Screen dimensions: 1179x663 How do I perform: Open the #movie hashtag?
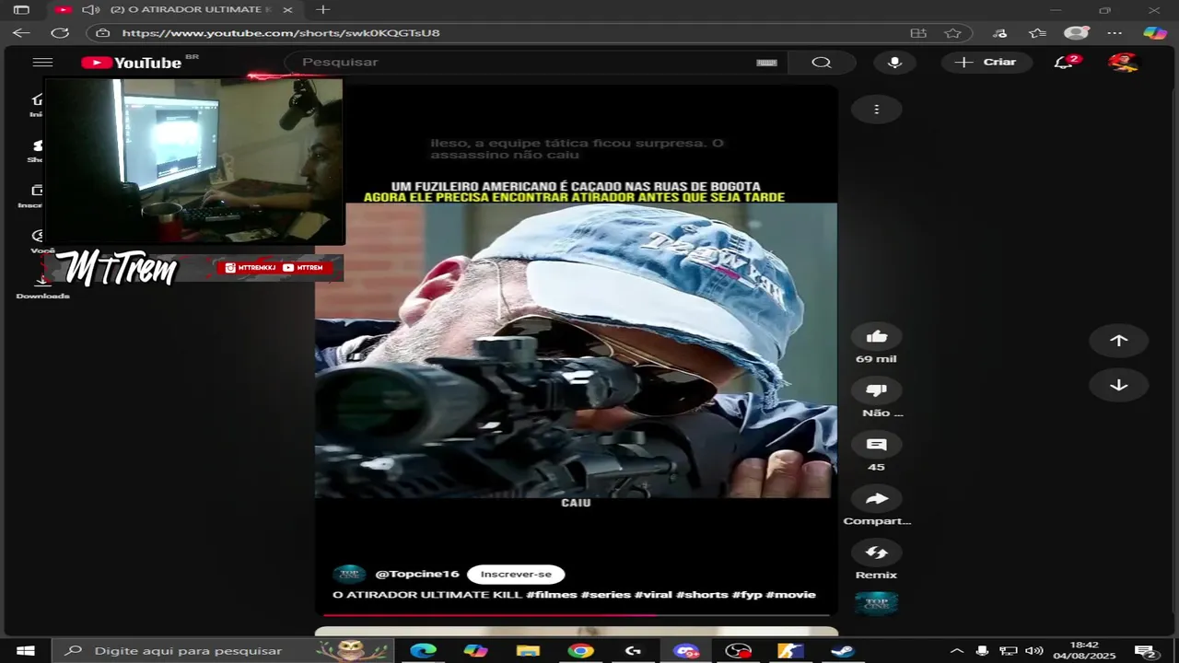790,595
